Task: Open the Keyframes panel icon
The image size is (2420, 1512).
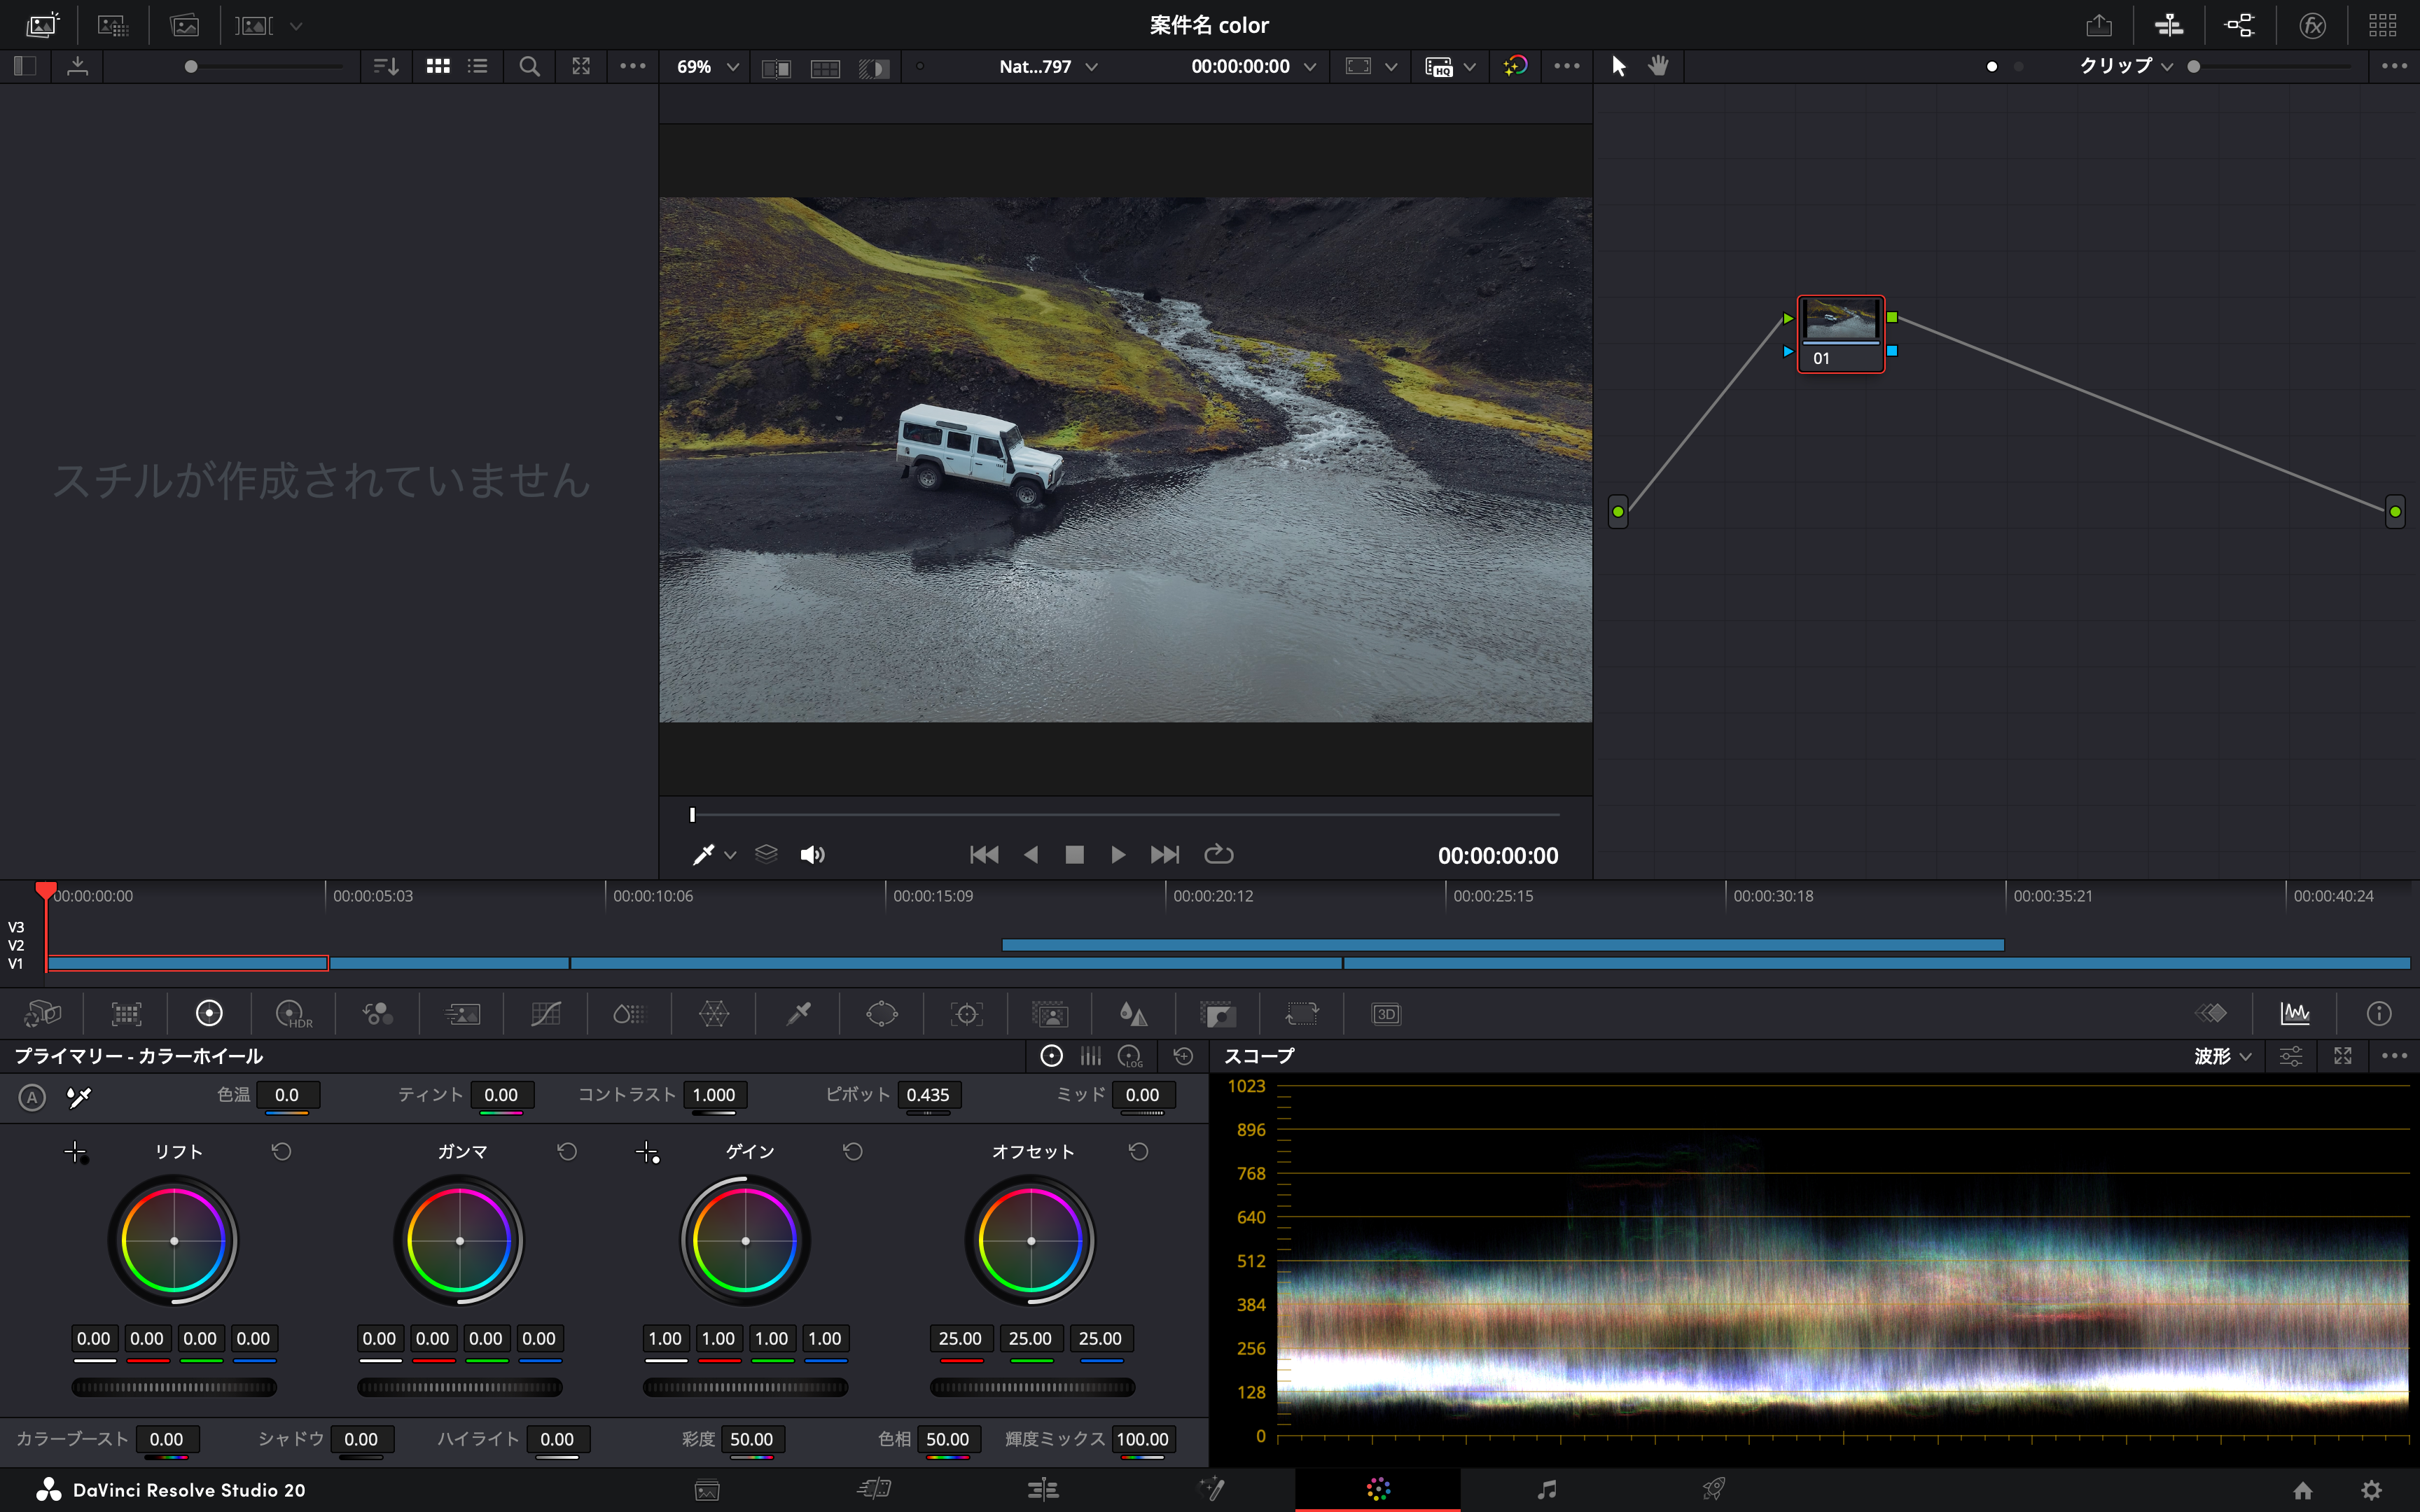Action: point(2211,1014)
